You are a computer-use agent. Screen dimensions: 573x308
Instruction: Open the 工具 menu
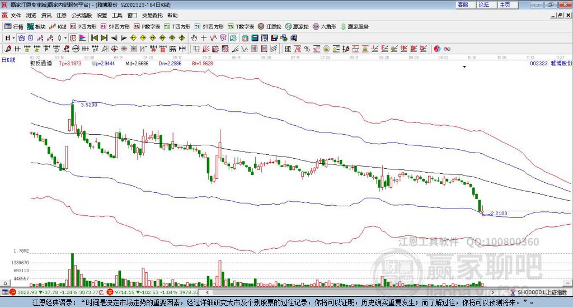pos(117,15)
